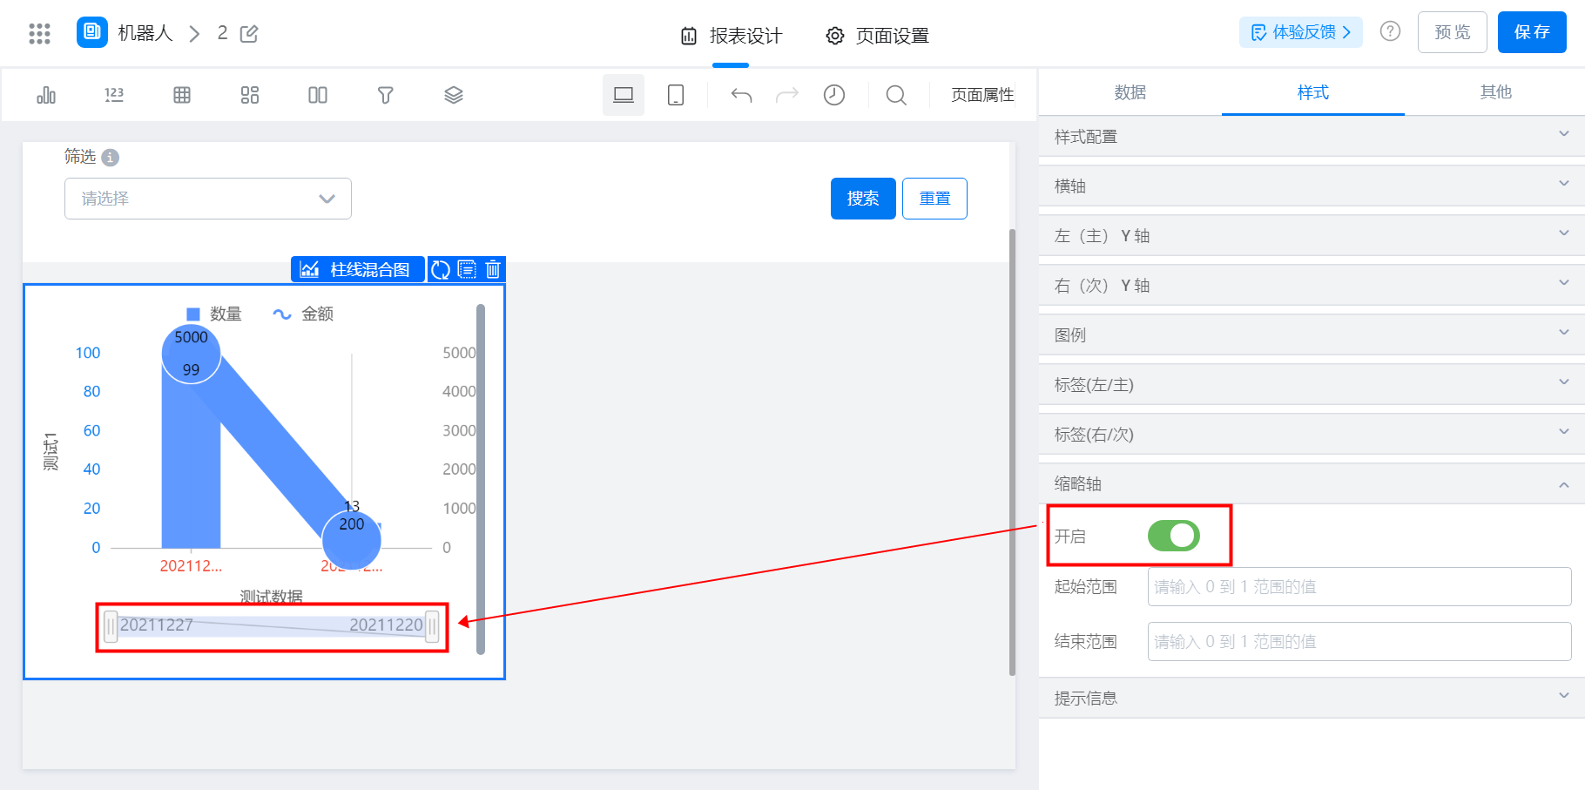Turn off the 缩略轴 开启 switch
The width and height of the screenshot is (1585, 790).
point(1174,536)
